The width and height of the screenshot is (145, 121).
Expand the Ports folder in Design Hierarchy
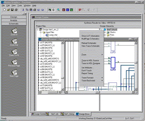pos(105,35)
